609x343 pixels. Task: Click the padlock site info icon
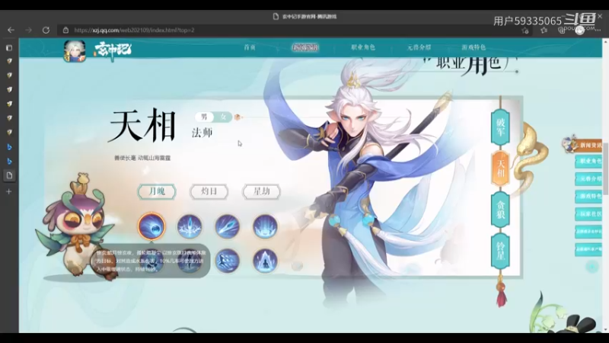tap(65, 30)
